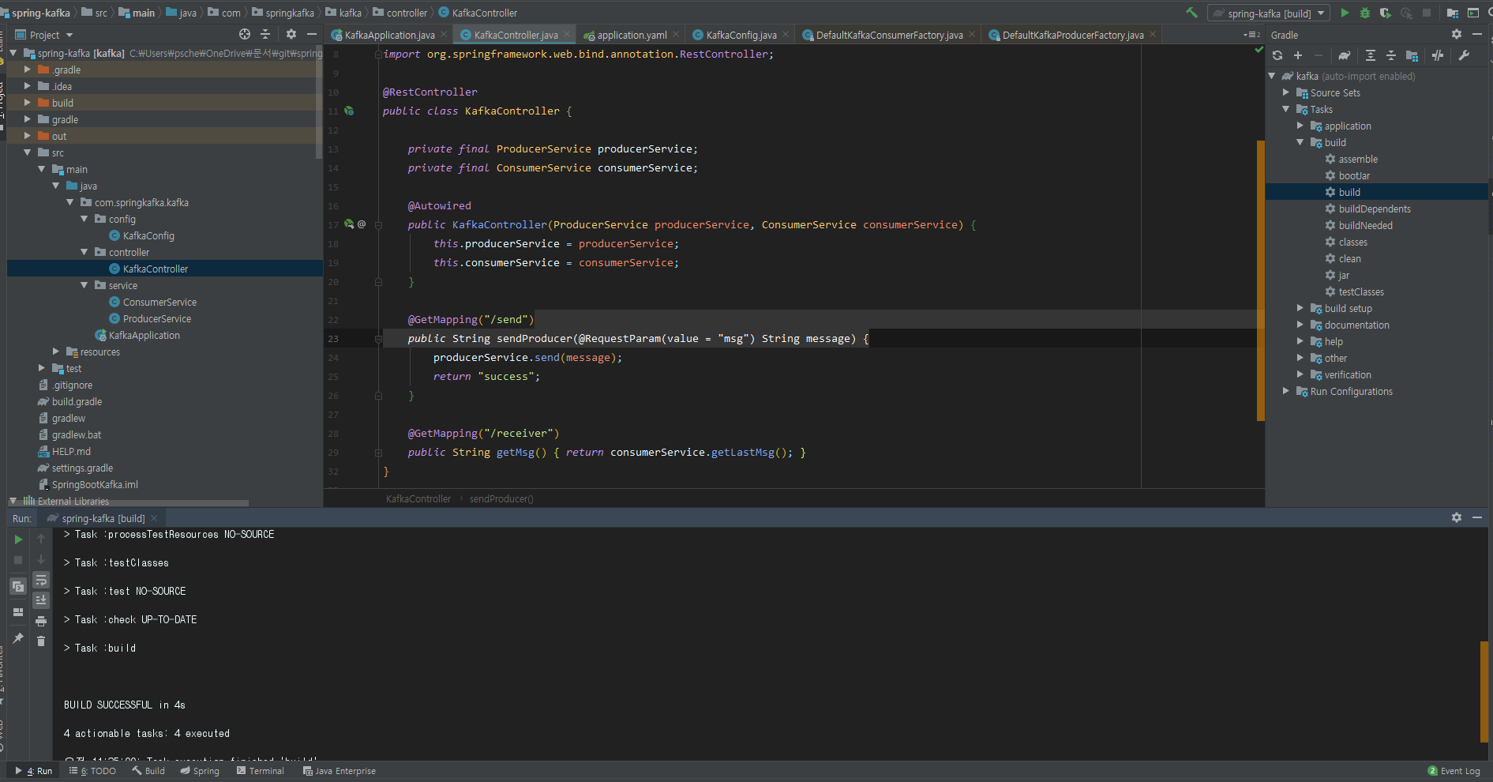Expand Run Configurations in the Gradle tree

[x=1286, y=391]
